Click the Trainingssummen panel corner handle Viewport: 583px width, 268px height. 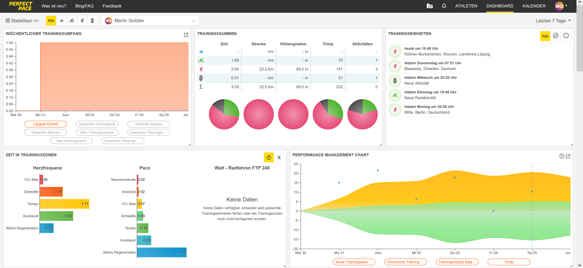[x=380, y=145]
